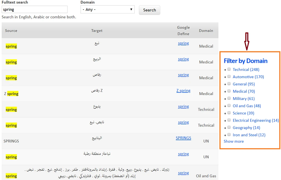
Task: Open the SPRINGS Google Define link
Action: pos(183,138)
